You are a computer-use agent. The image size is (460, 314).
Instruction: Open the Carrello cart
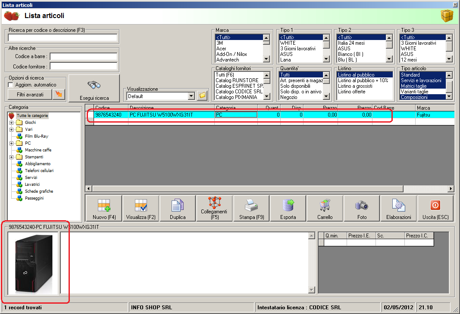click(x=325, y=208)
